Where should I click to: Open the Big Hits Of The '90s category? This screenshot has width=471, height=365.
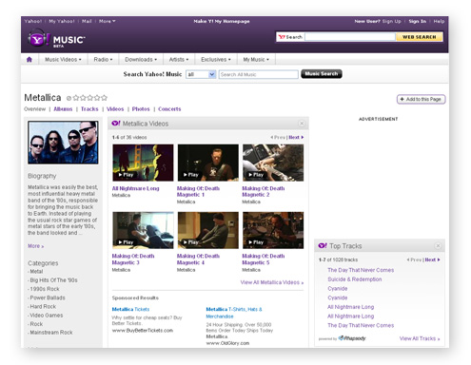click(x=53, y=280)
